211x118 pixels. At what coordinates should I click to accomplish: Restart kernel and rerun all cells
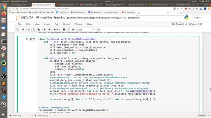[73, 29]
